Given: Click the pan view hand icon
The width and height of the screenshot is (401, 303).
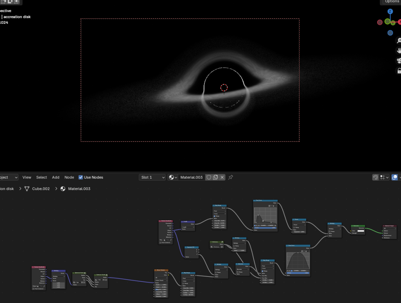Looking at the screenshot, I should pyautogui.click(x=399, y=50).
